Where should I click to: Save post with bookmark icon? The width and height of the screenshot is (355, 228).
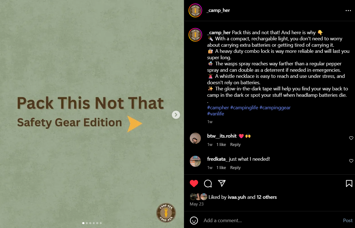pyautogui.click(x=349, y=184)
